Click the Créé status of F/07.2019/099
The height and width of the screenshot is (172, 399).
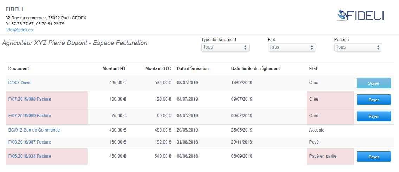pyautogui.click(x=314, y=115)
